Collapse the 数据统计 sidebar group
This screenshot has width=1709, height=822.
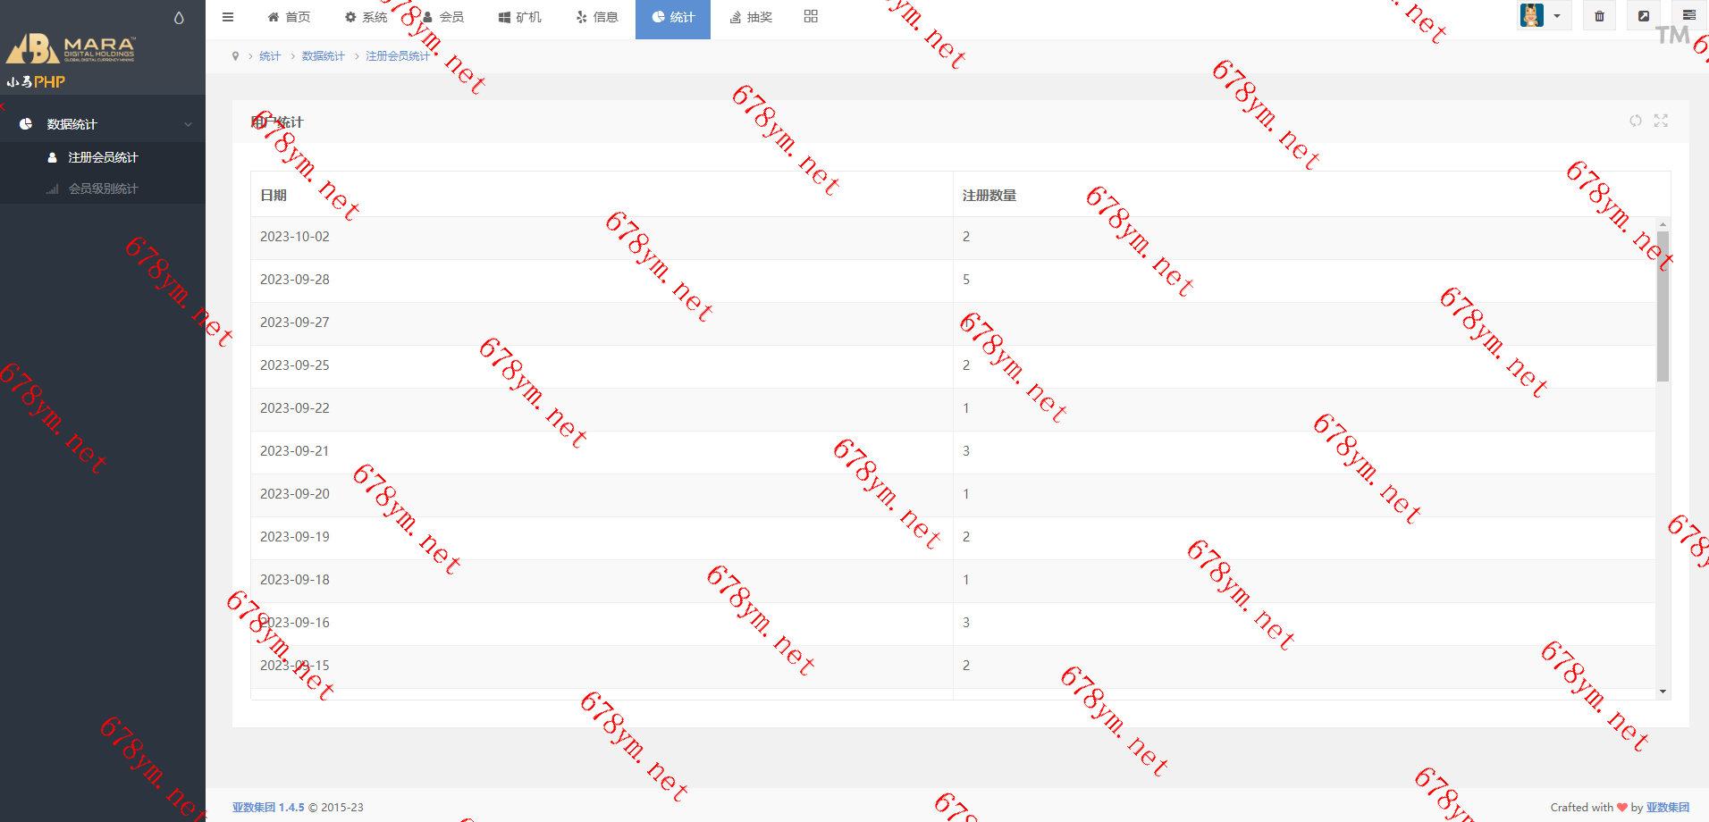103,124
